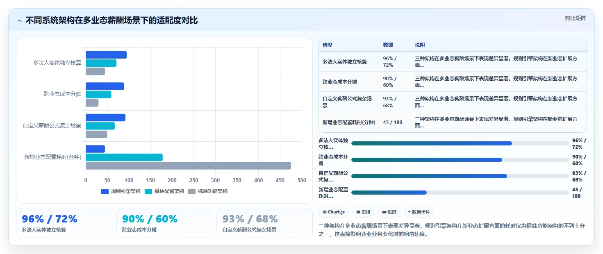Image resolution: width=603 pixels, height=254 pixels.
Task: Click the 多法人实体独立核算 progress bar
Action: [x=460, y=143]
